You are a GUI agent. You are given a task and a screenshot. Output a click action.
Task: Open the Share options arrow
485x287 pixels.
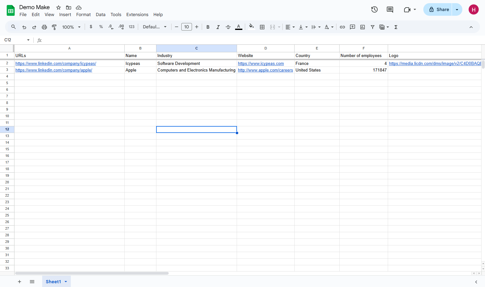(x=457, y=9)
